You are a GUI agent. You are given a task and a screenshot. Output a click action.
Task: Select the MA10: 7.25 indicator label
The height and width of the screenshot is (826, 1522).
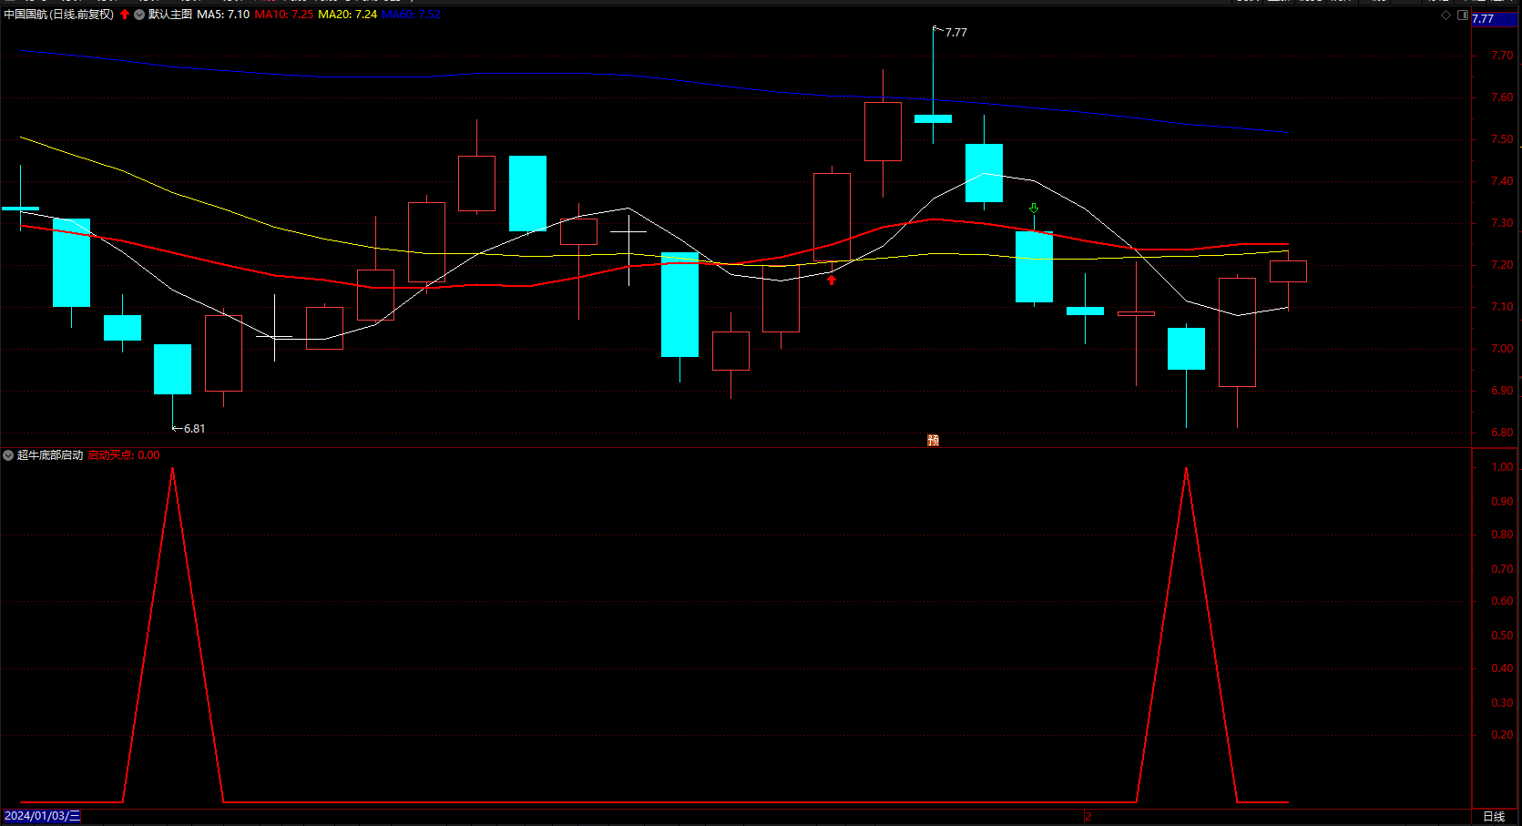[284, 15]
